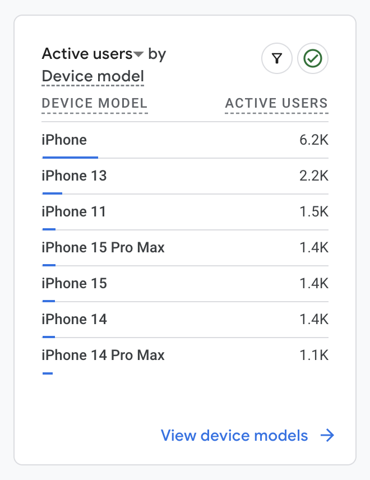Select the iPhone 13 row

coord(74,176)
